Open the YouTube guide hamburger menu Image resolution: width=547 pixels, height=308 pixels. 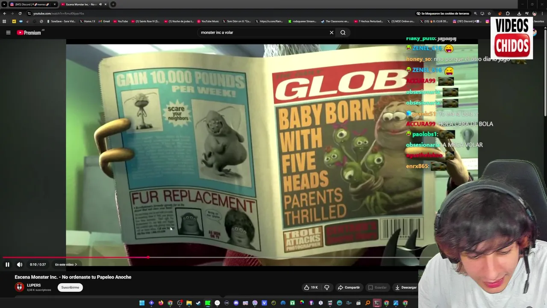point(8,33)
